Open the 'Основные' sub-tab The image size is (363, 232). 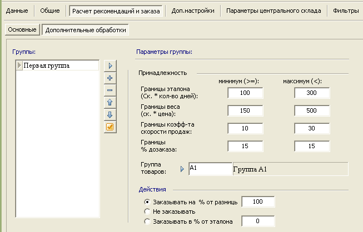pyautogui.click(x=22, y=29)
